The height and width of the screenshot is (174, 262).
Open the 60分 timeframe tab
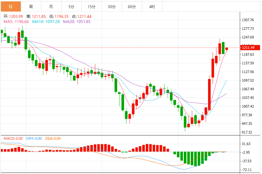click(x=132, y=7)
